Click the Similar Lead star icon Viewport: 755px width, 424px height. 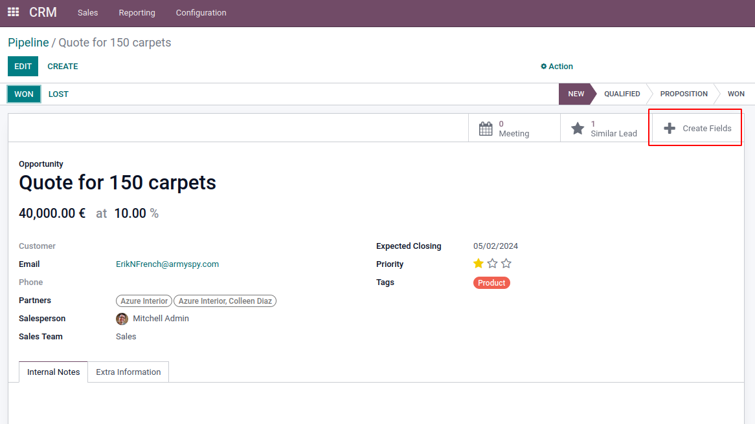tap(578, 129)
